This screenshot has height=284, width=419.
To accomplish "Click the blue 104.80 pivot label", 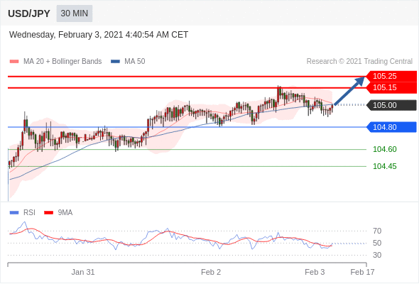I will coord(391,127).
